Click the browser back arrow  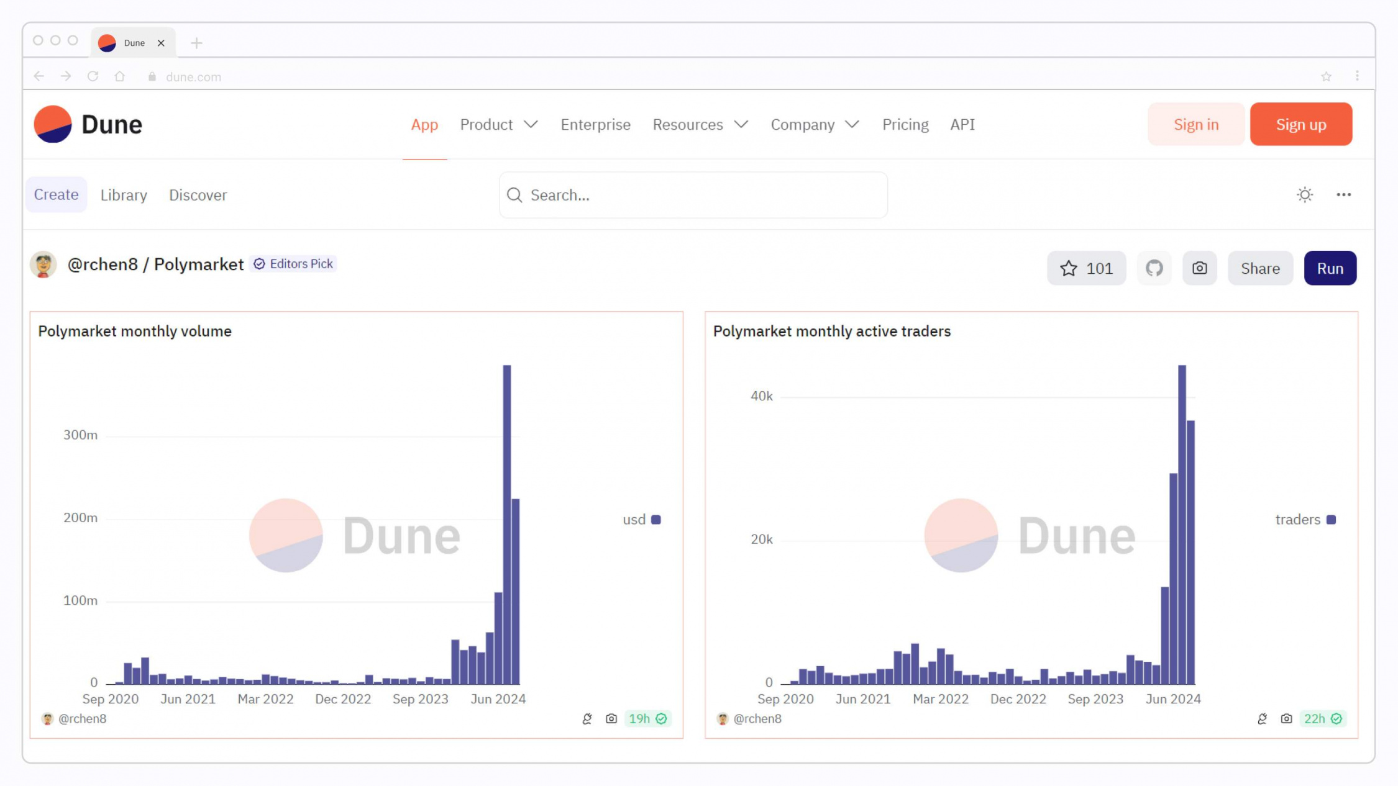[39, 76]
